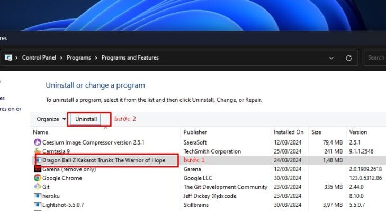Click the Camtasia 9 program icon
Image resolution: width=386 pixels, height=211 pixels.
(x=38, y=151)
